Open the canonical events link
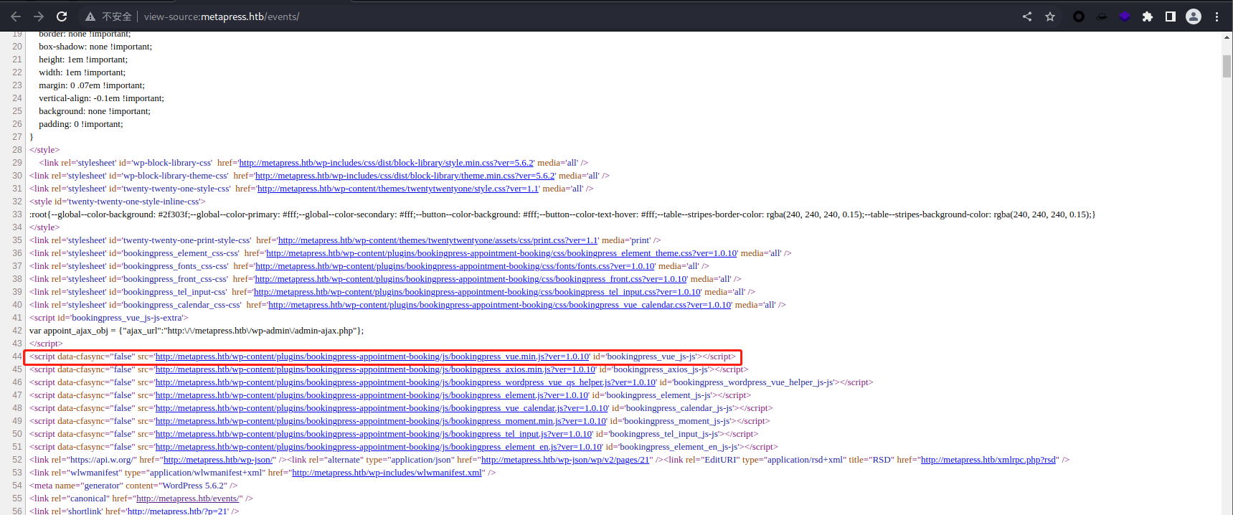Screen dimensions: 1233x515 click(x=187, y=499)
